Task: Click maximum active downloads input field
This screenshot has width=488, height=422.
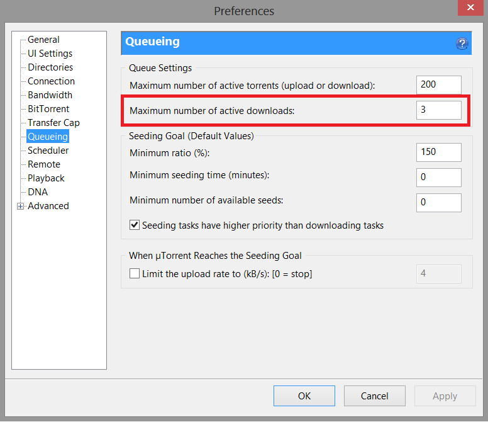Action: (x=438, y=110)
